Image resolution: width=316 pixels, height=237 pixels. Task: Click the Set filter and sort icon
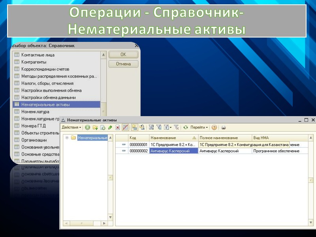tap(151, 127)
